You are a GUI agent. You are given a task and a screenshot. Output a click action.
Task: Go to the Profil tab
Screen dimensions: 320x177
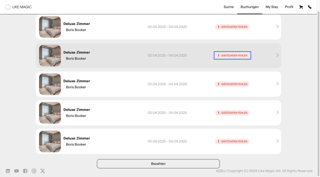click(x=289, y=7)
